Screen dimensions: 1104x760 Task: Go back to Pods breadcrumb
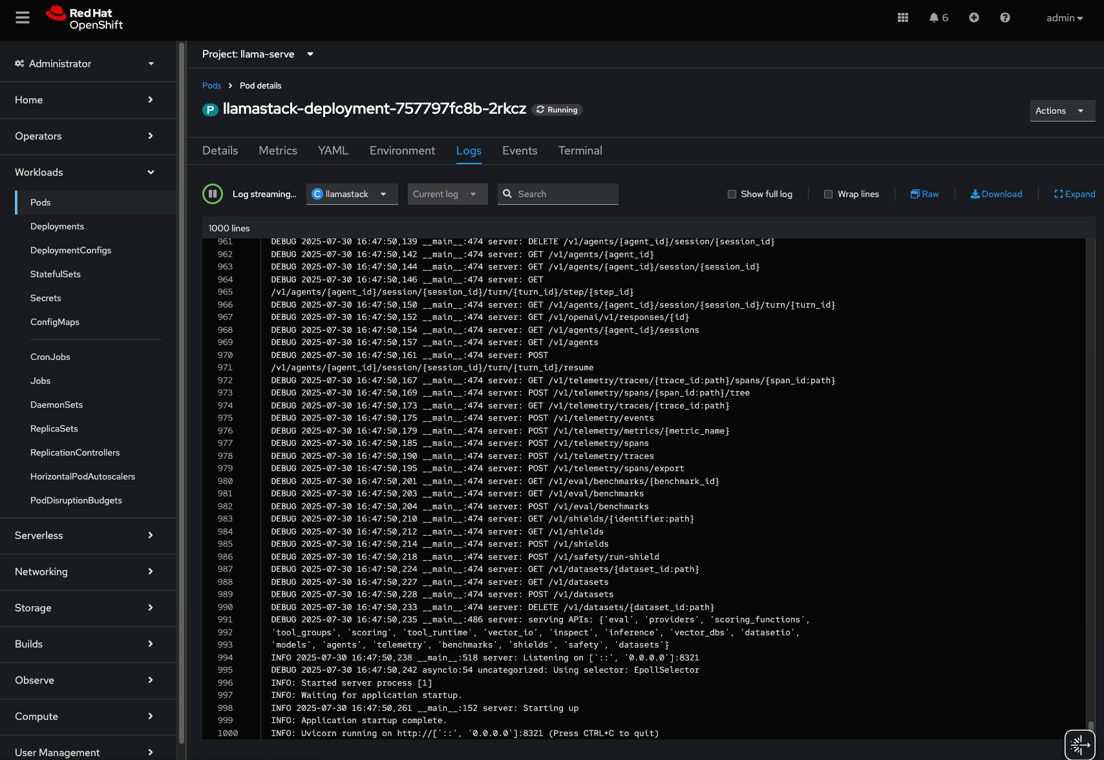click(x=211, y=85)
